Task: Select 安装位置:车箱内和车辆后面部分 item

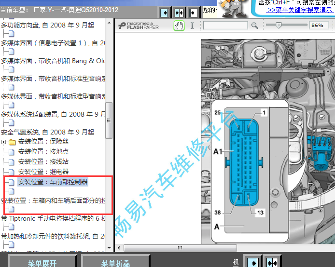Action: [53, 200]
